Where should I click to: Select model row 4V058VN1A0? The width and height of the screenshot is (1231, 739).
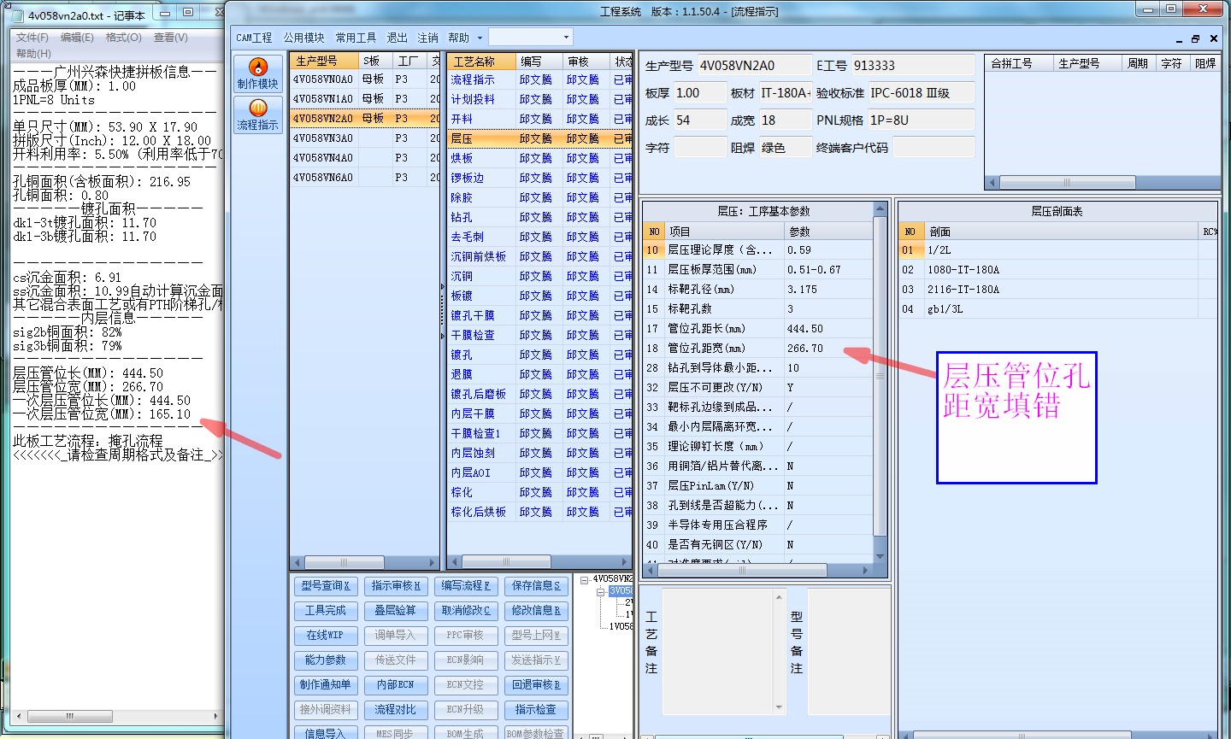tap(365, 99)
